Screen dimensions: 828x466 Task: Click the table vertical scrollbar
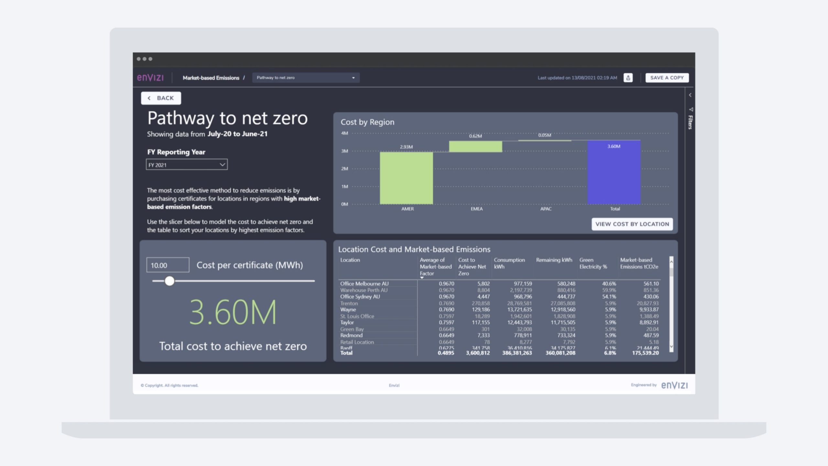click(x=671, y=304)
